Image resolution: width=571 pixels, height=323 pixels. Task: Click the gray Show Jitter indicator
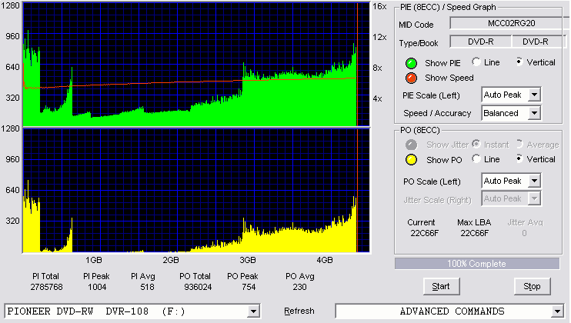click(x=411, y=144)
